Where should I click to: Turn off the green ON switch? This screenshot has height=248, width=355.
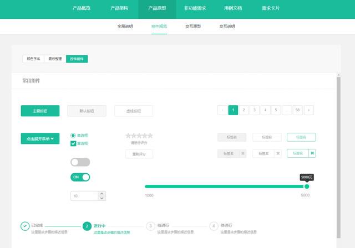tap(80, 177)
